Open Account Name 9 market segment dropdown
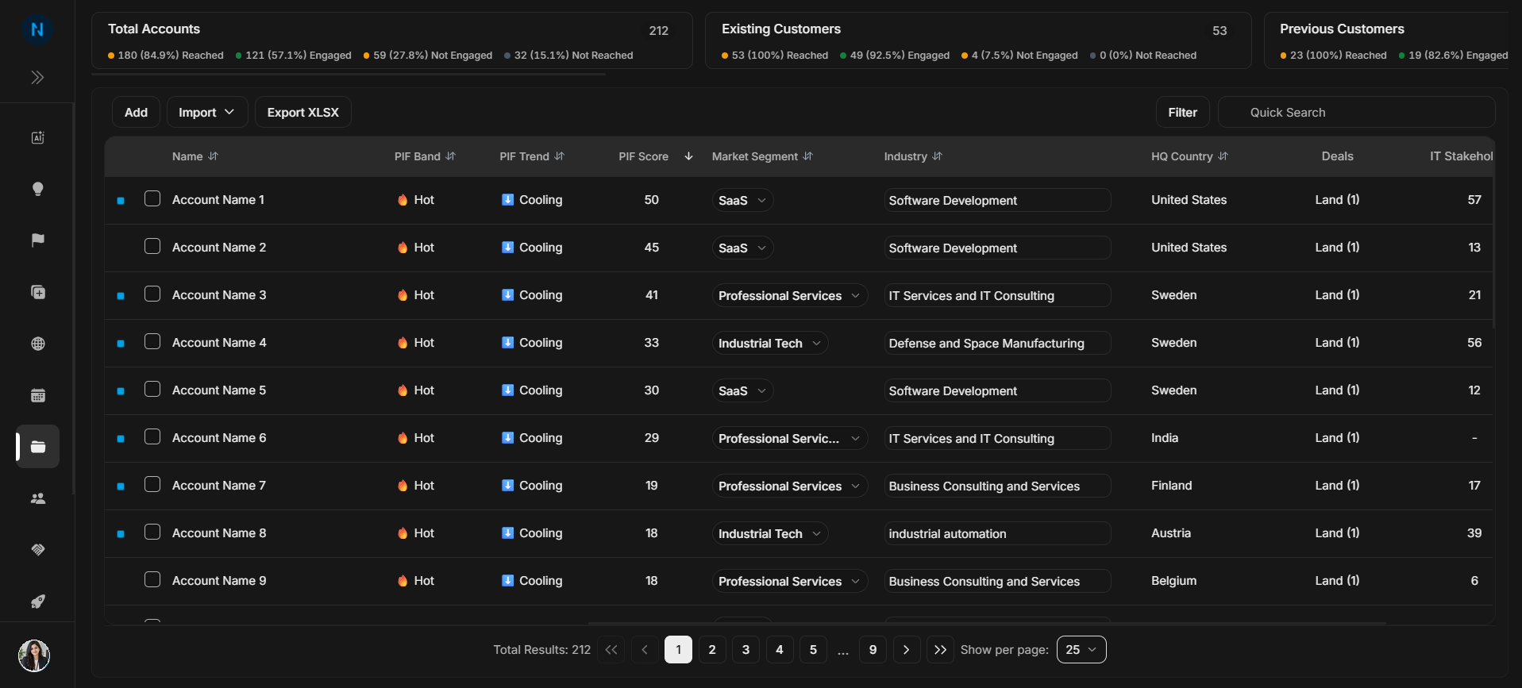Screen dimensions: 1522x688 tap(789, 581)
